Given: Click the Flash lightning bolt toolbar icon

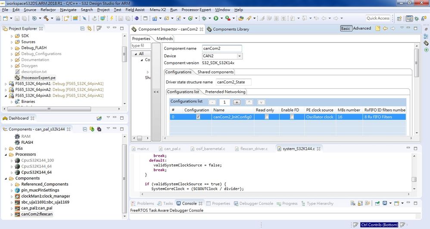Looking at the screenshot, I should [x=112, y=19].
